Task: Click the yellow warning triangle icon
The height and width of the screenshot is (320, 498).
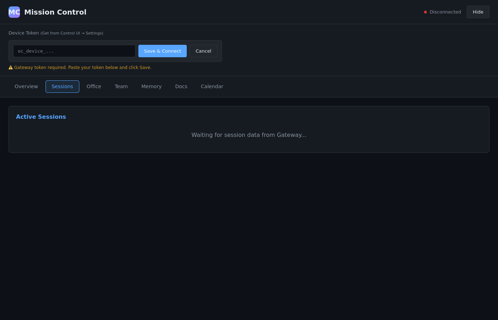Action: 11,68
